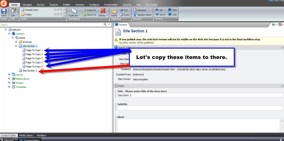Rename the selected item
The height and width of the screenshot is (141, 284).
140,10
